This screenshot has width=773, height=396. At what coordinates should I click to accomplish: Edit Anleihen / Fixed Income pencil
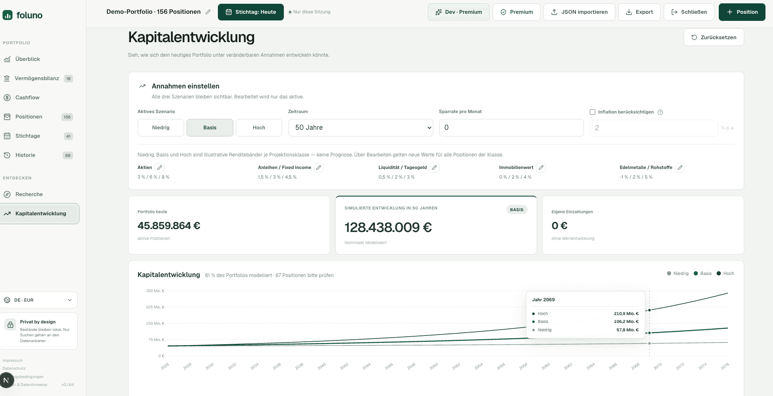pos(319,168)
